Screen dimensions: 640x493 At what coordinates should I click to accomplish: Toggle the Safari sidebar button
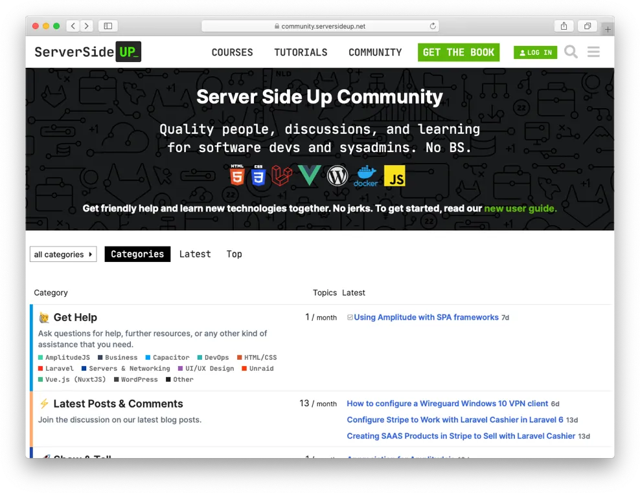(x=108, y=26)
